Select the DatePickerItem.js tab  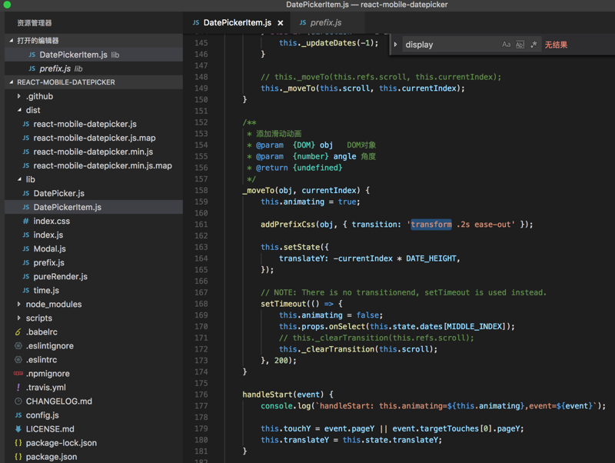click(237, 23)
